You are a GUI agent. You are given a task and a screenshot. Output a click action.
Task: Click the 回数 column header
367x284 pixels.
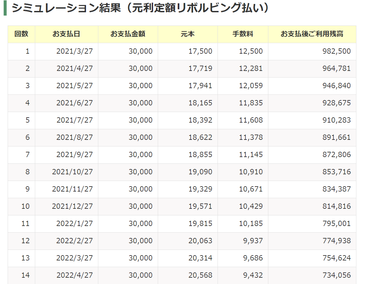pyautogui.click(x=21, y=34)
